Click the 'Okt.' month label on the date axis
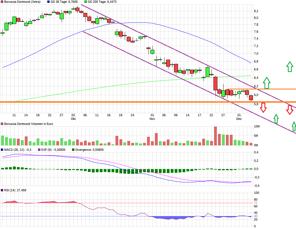The height and width of the screenshot is (229, 296). click(x=74, y=119)
